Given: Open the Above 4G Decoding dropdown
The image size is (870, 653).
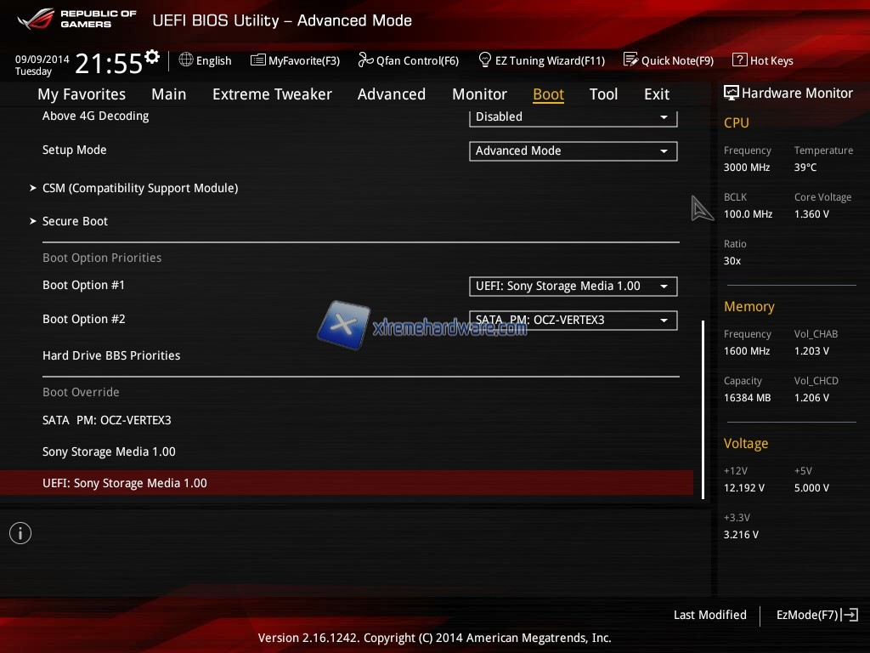Looking at the screenshot, I should [573, 117].
